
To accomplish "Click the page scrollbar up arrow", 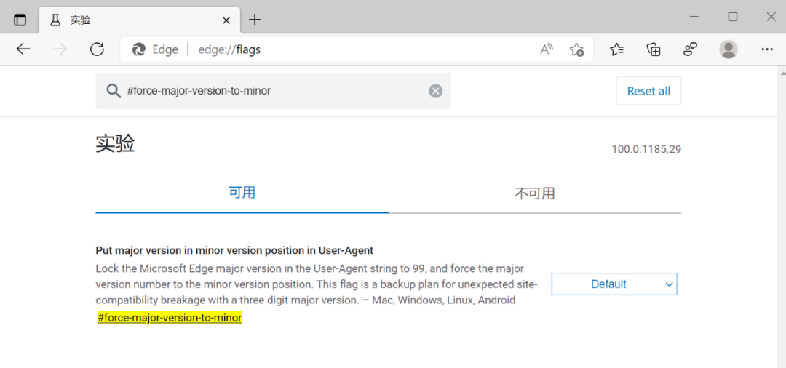I will click(x=782, y=72).
